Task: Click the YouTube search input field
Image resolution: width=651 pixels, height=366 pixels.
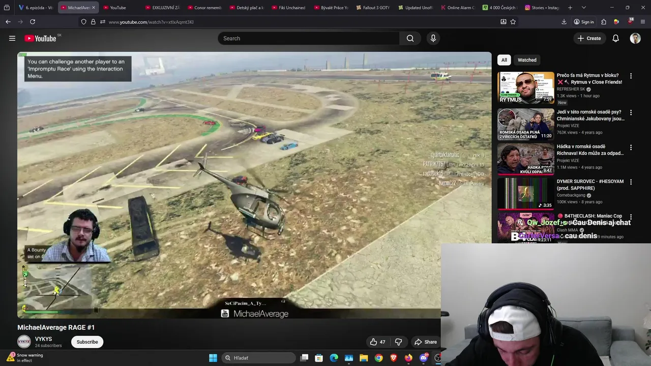Action: 309,38
